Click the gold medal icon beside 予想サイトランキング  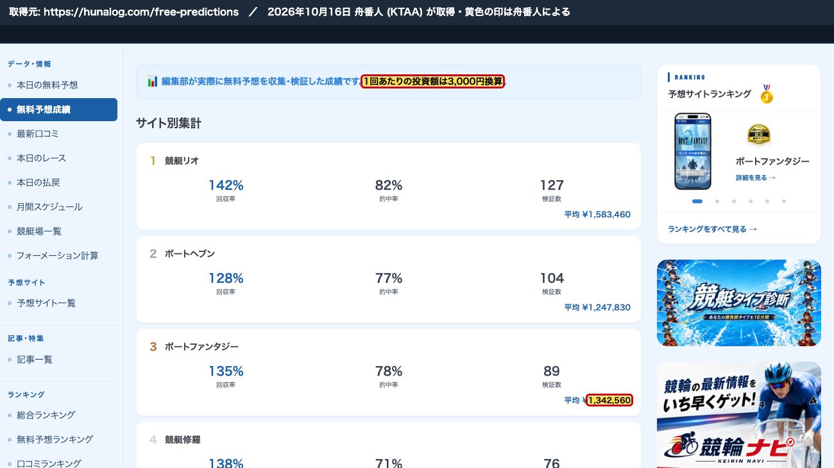point(767,94)
